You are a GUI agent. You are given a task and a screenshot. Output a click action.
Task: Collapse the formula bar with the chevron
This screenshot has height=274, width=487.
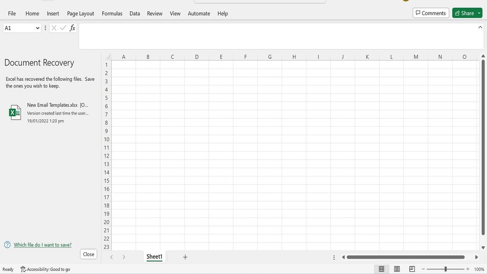pyautogui.click(x=480, y=27)
